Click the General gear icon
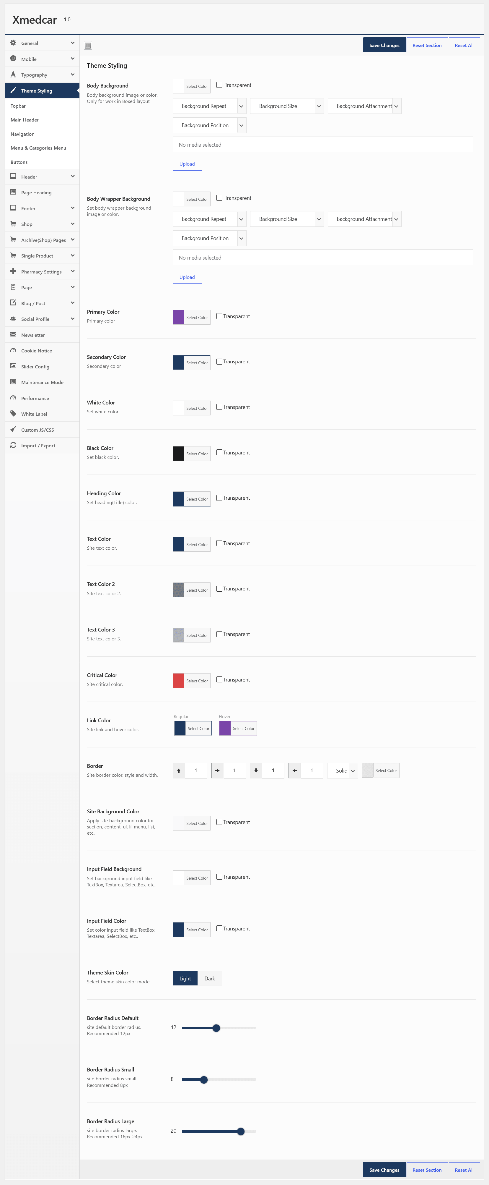 click(x=13, y=43)
